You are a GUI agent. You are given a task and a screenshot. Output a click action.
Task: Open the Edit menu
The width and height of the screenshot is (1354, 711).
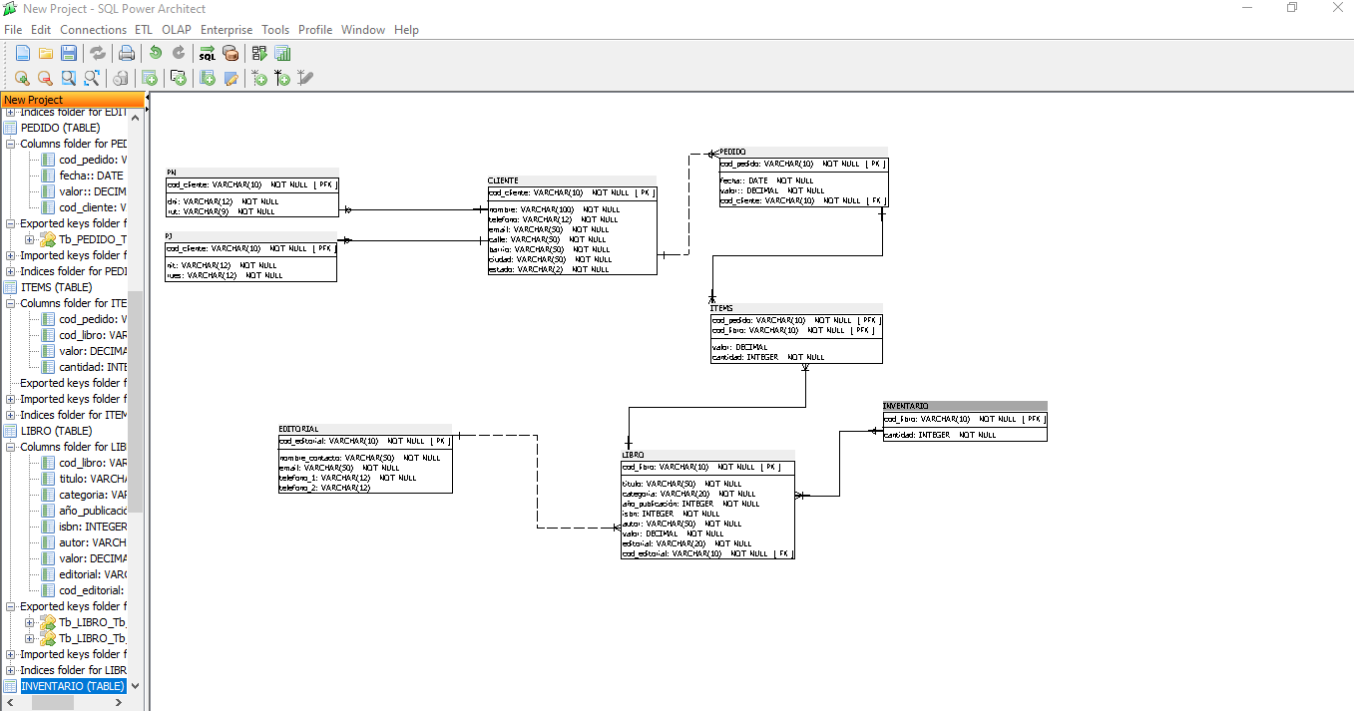(41, 30)
